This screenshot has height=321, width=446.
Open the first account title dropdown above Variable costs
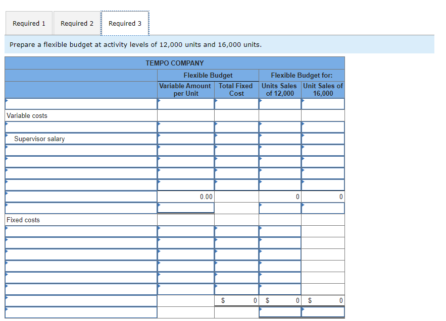pyautogui.click(x=76, y=104)
